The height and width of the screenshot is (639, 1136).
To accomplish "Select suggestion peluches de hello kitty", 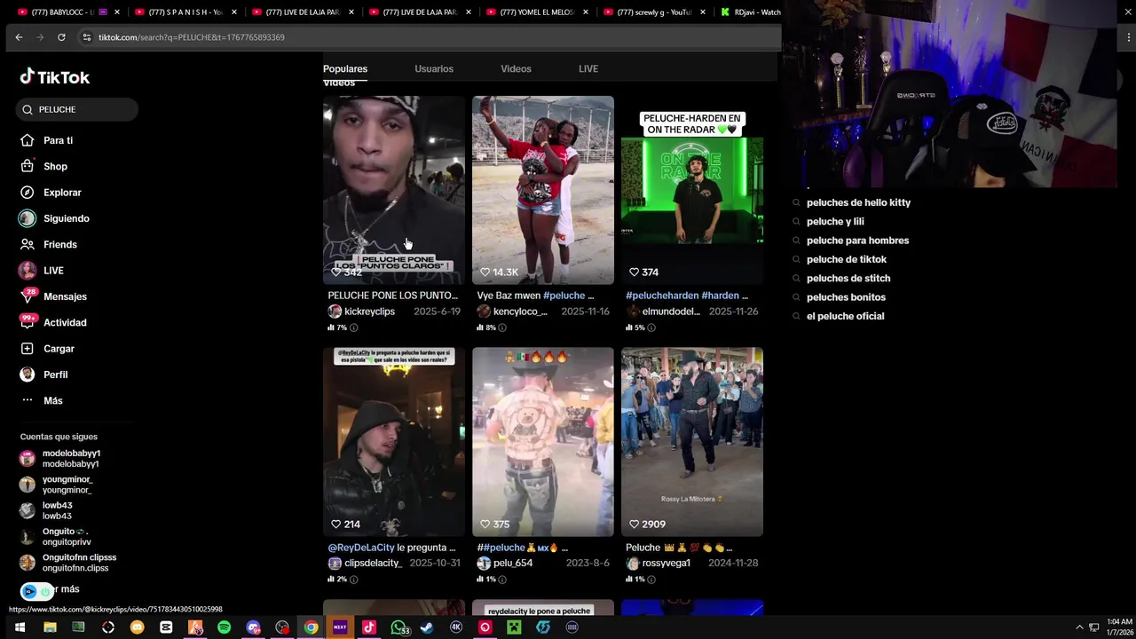I will point(858,202).
